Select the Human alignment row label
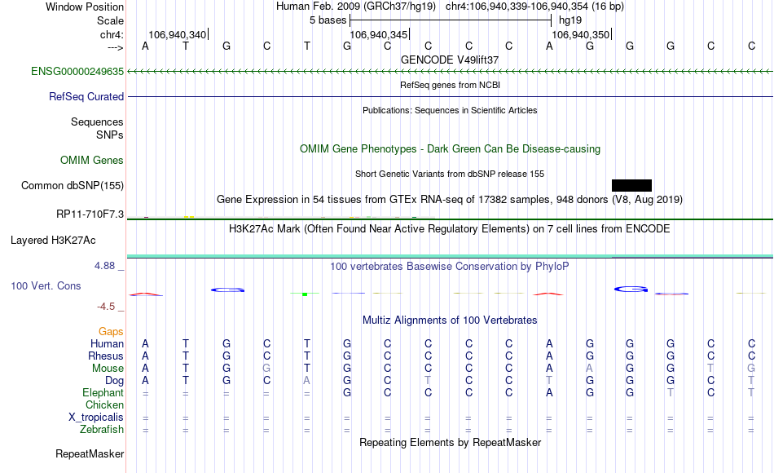This screenshot has width=774, height=473. pos(107,343)
